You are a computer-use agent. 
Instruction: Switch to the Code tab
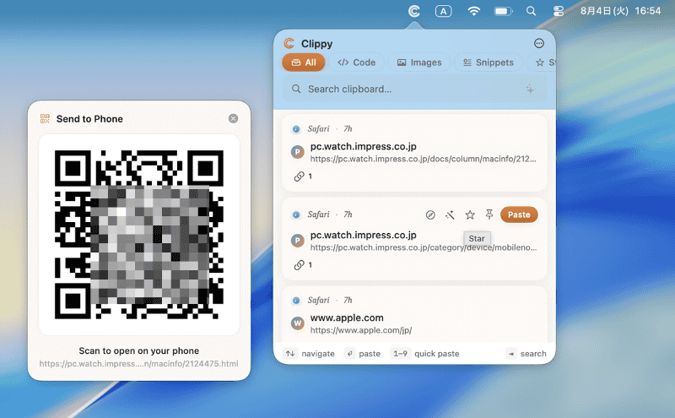356,62
